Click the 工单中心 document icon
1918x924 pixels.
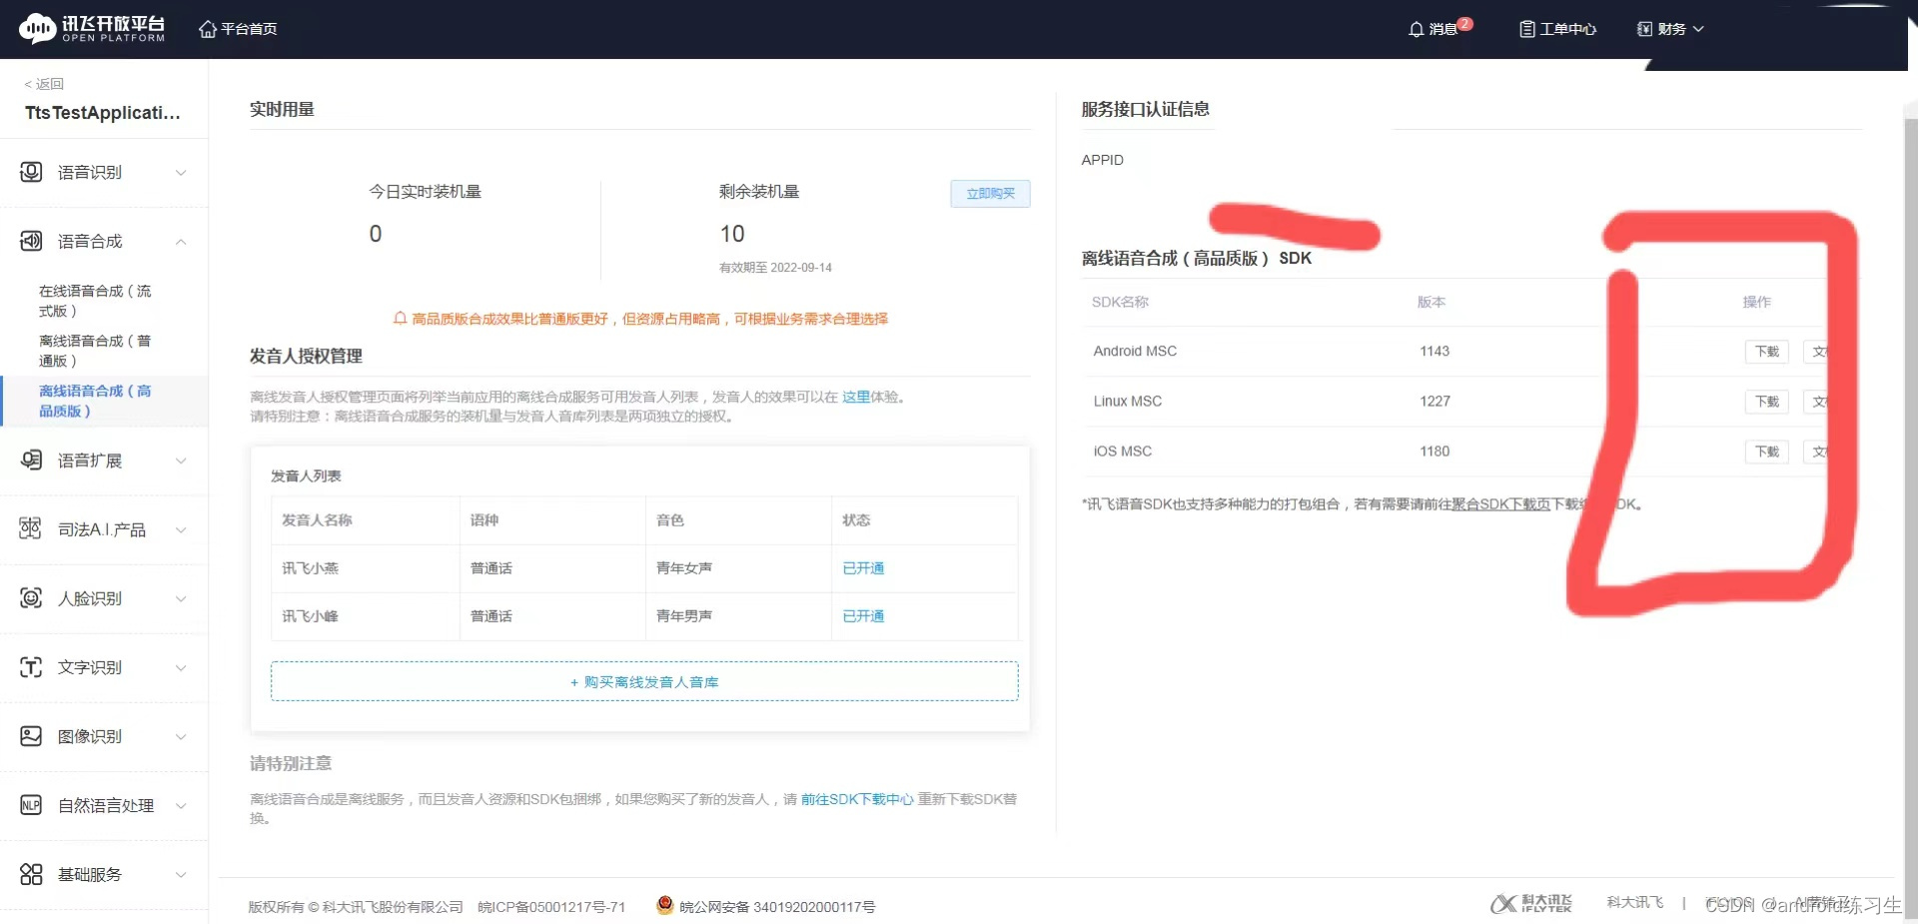1526,29
